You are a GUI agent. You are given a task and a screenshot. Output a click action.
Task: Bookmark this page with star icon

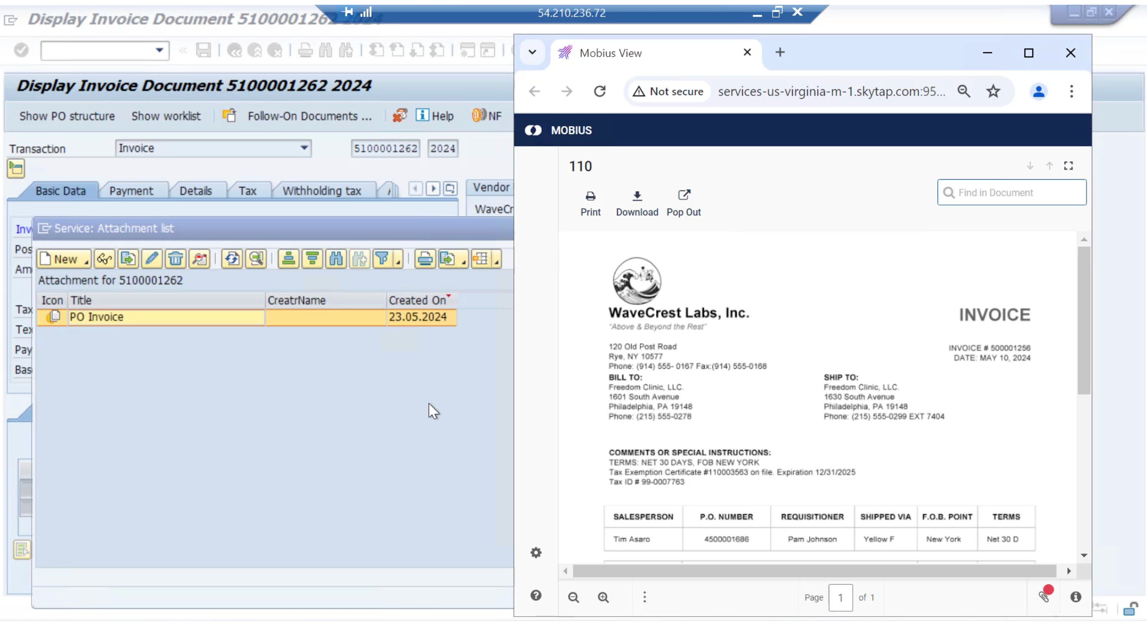[993, 91]
